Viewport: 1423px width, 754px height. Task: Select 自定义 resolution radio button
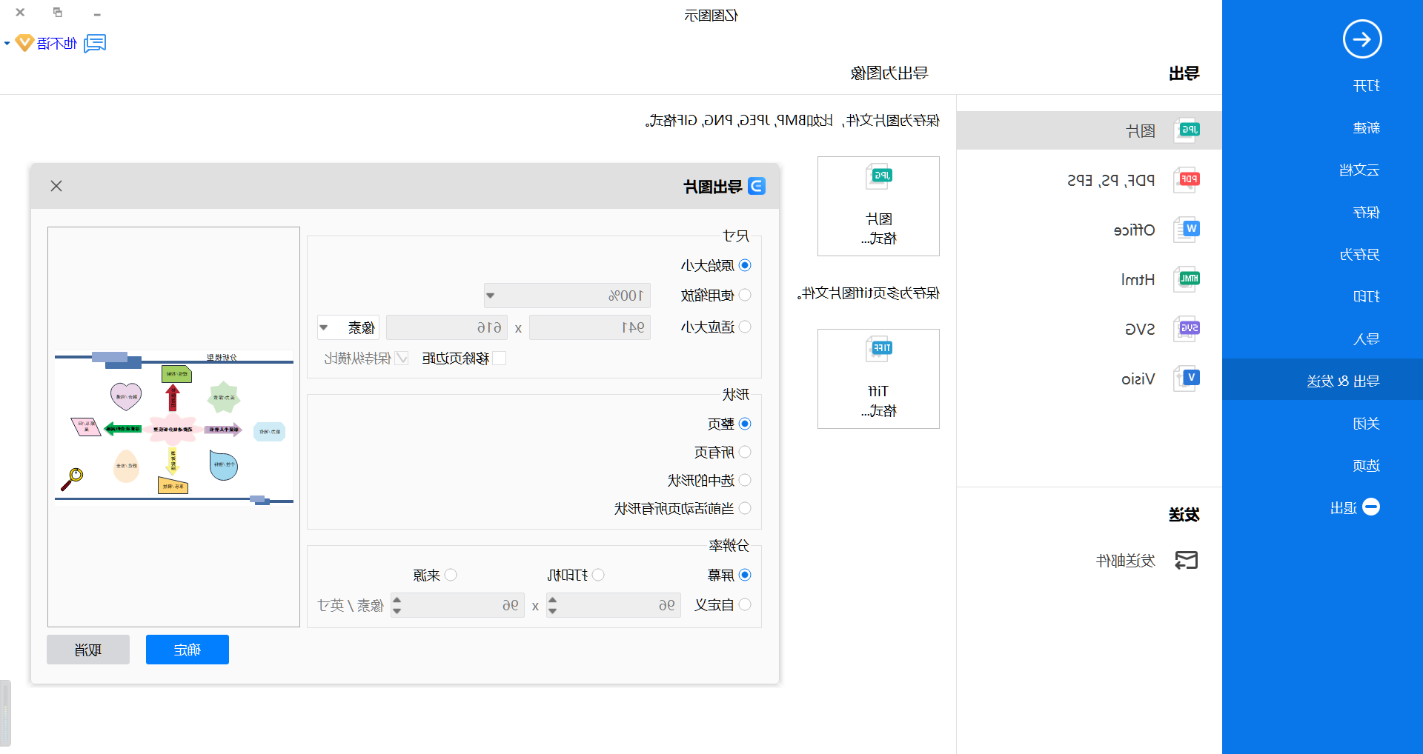click(746, 604)
